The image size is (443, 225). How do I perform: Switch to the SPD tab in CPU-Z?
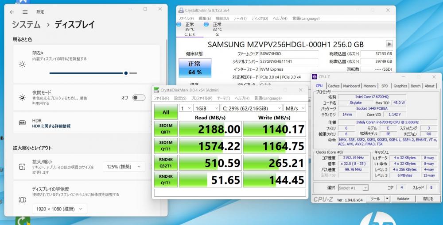[385, 86]
